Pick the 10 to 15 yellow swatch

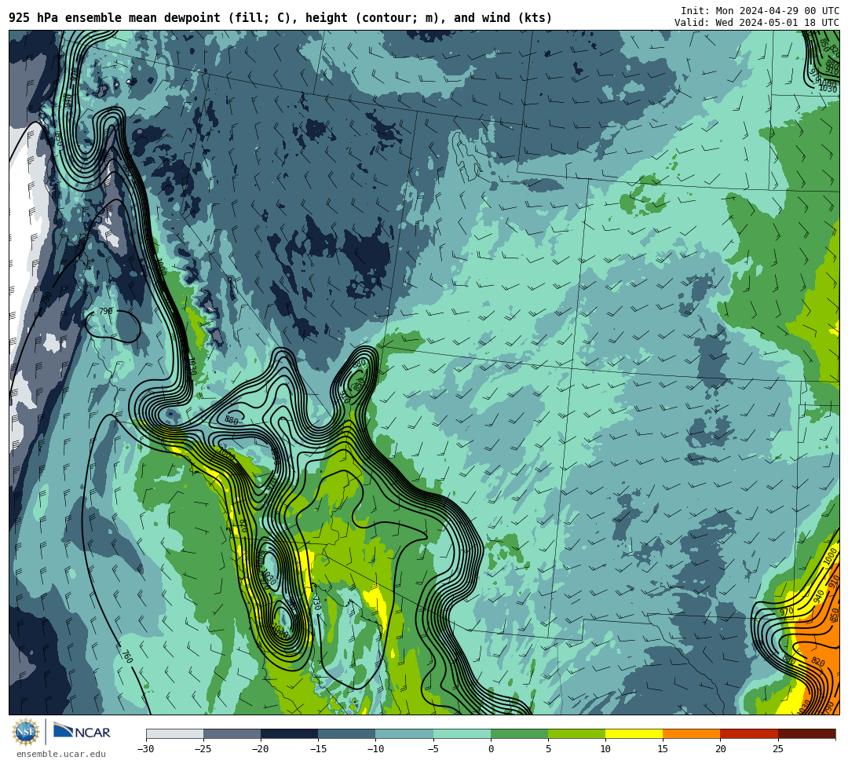coord(634,733)
